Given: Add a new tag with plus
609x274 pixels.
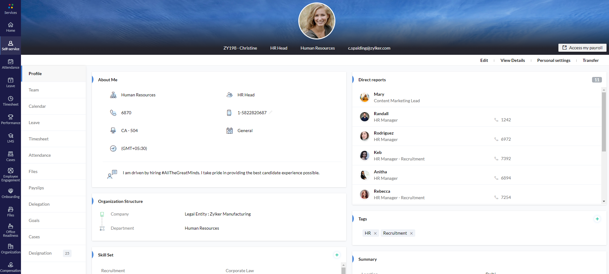Looking at the screenshot, I should 597,219.
